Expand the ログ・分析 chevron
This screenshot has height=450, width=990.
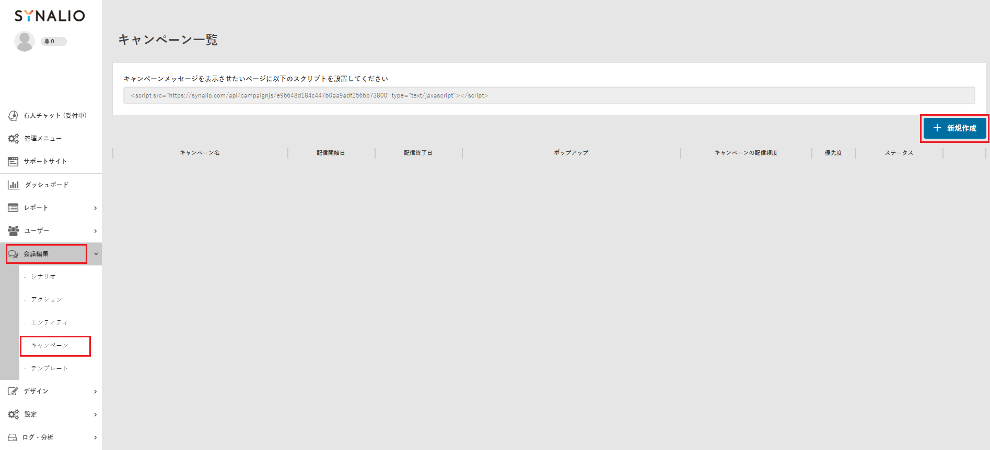click(x=96, y=437)
